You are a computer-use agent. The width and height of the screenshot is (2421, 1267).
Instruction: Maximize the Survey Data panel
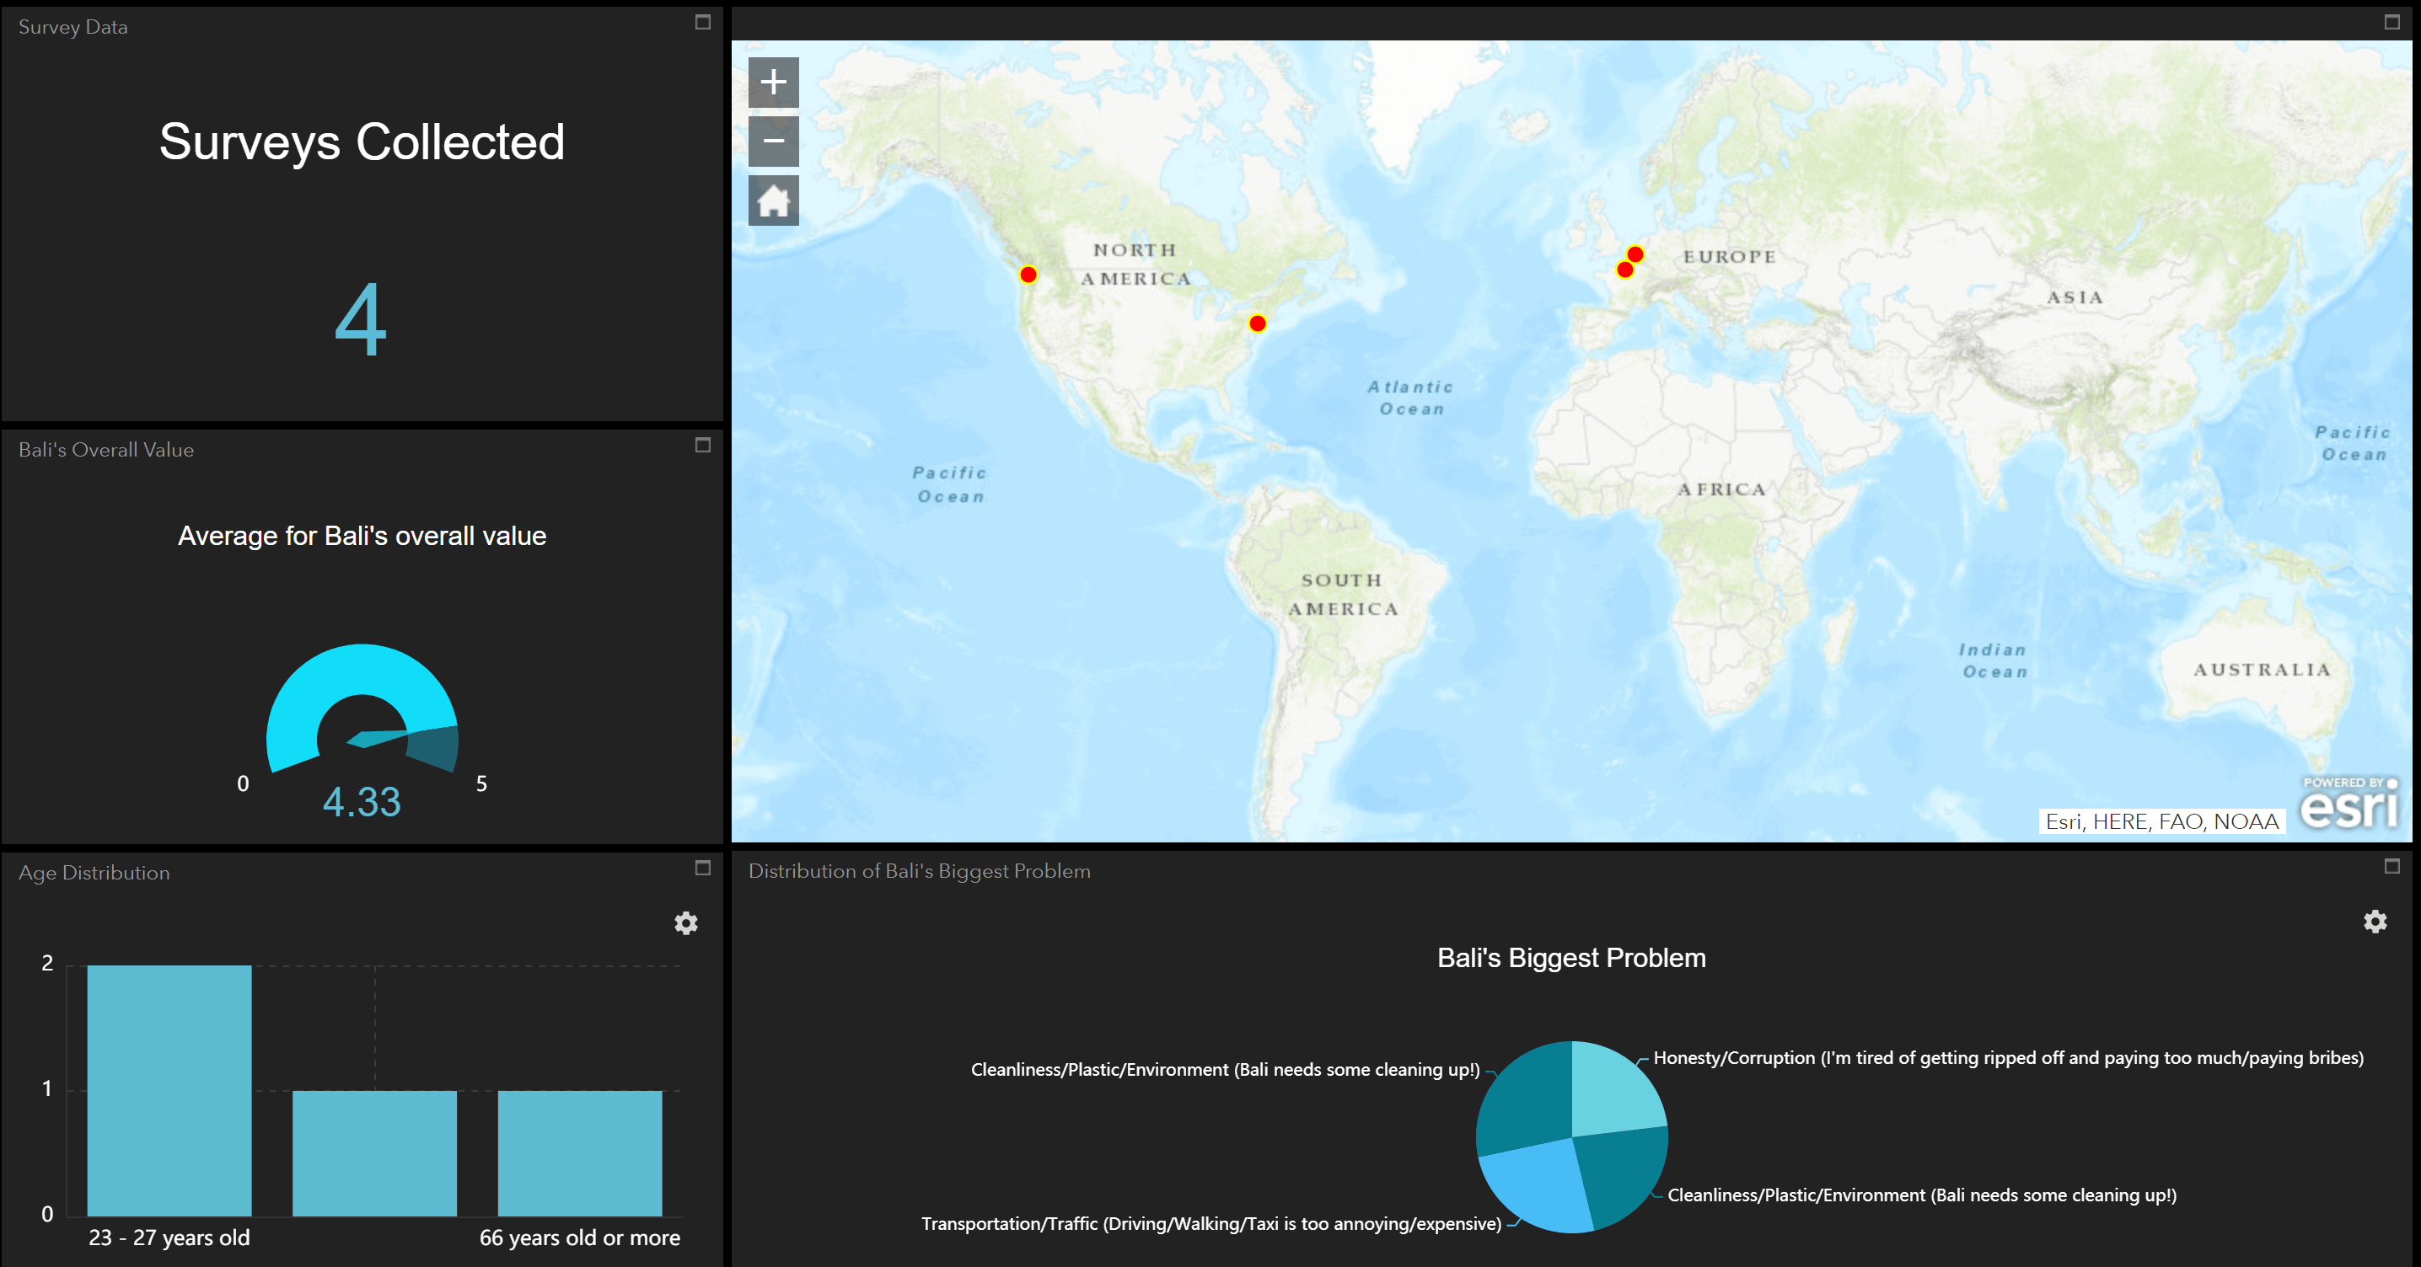pyautogui.click(x=702, y=23)
